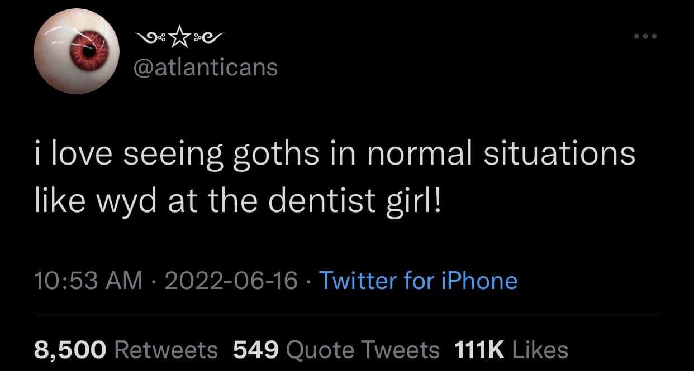The image size is (694, 371).
Task: Click the 10:53 AM timestamp
Action: 88,280
